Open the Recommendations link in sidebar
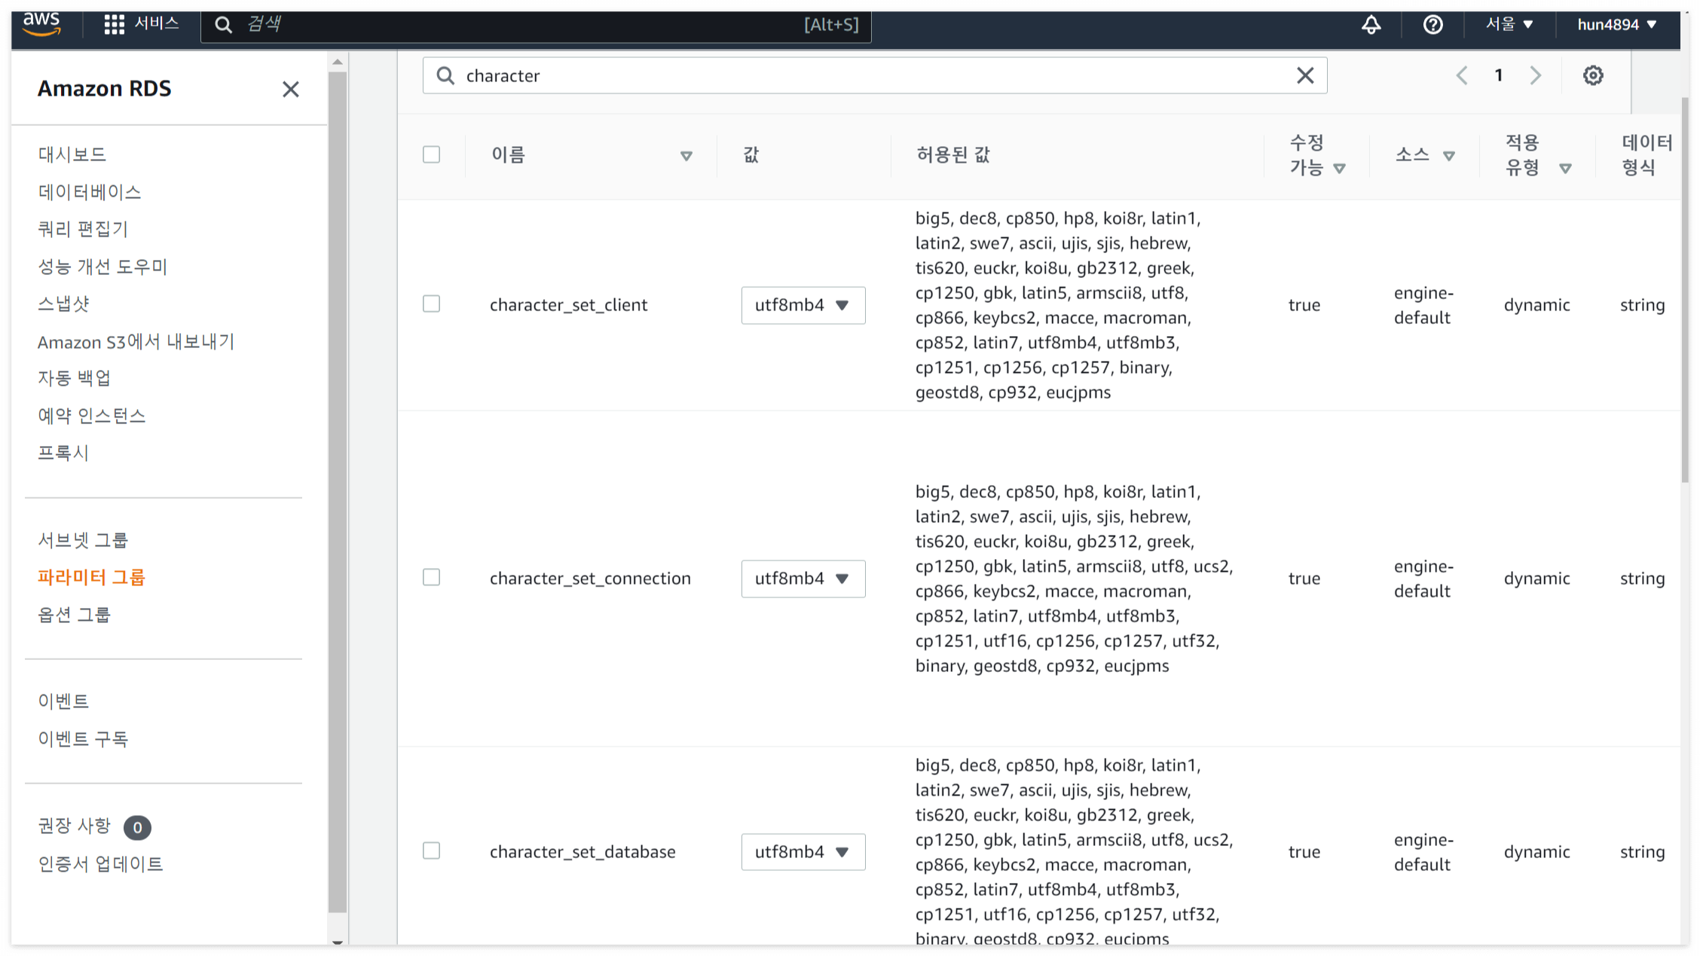The image size is (1700, 956). pyautogui.click(x=74, y=826)
